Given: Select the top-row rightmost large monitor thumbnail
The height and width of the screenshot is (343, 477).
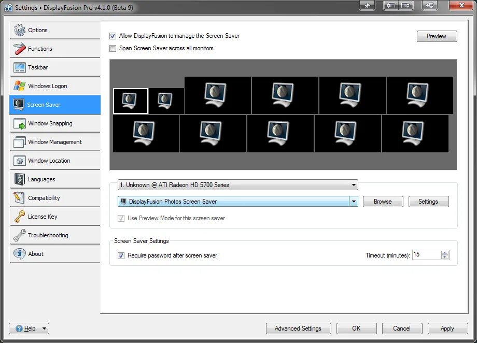Looking at the screenshot, I should [420, 95].
